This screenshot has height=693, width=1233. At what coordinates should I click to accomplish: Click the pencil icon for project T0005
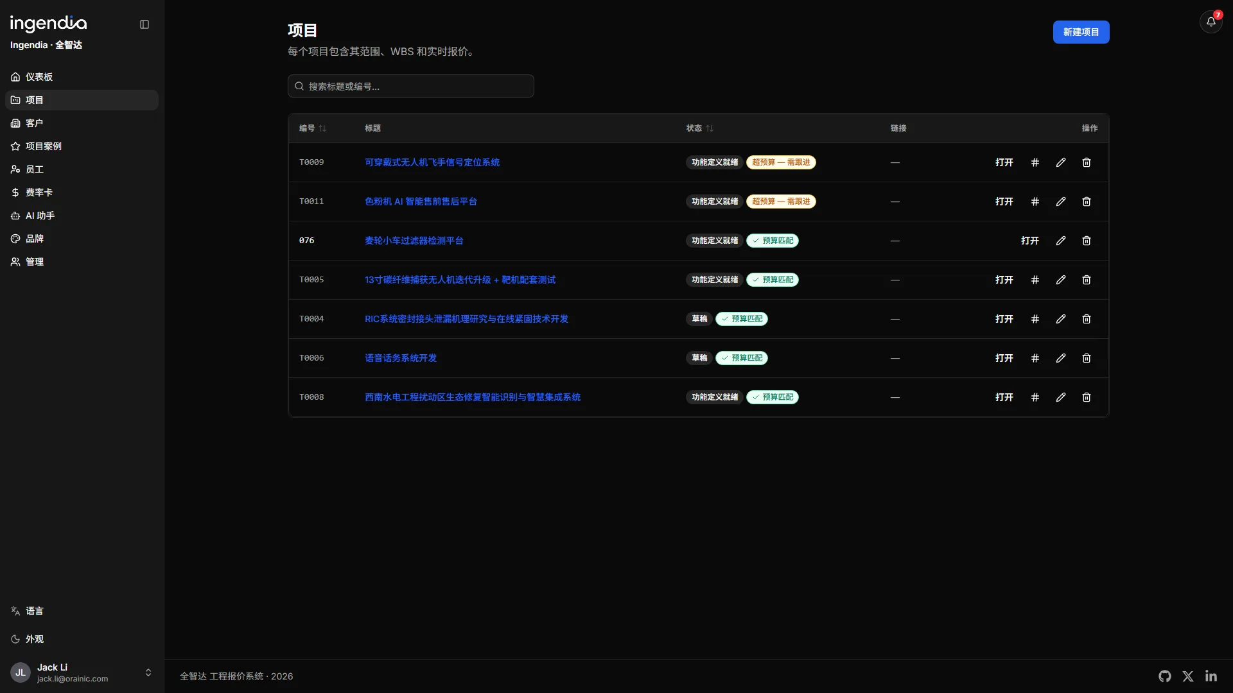pyautogui.click(x=1061, y=280)
